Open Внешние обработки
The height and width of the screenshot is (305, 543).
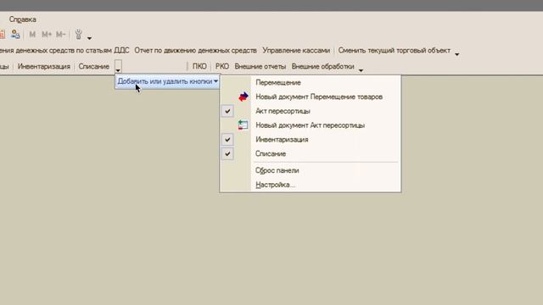click(322, 66)
